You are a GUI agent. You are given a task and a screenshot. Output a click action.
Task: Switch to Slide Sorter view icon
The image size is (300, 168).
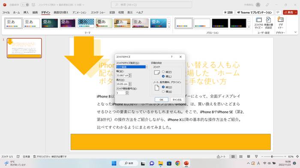[241, 156]
